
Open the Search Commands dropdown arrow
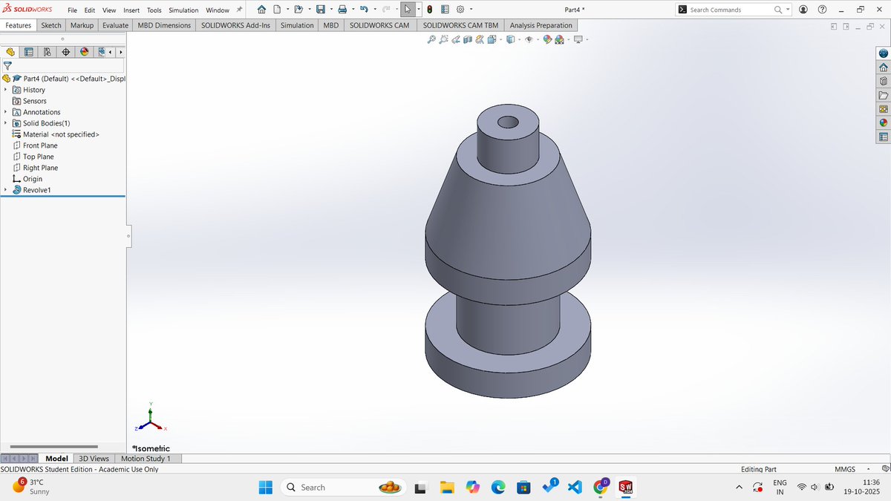789,10
